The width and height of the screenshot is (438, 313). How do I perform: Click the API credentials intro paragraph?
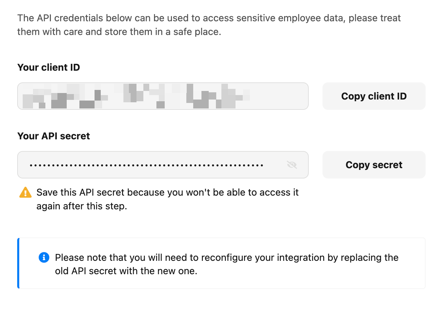coord(209,25)
